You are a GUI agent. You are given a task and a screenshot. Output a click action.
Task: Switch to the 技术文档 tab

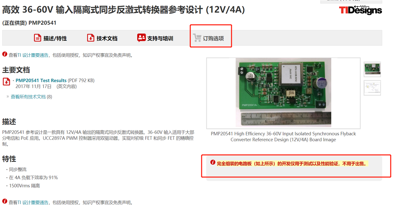[x=102, y=38]
